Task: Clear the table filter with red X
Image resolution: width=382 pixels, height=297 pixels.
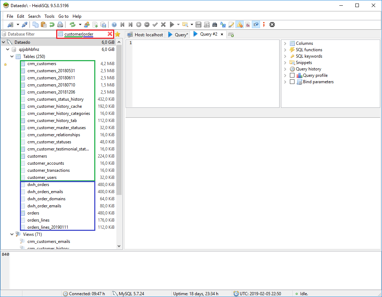Action: (110, 34)
